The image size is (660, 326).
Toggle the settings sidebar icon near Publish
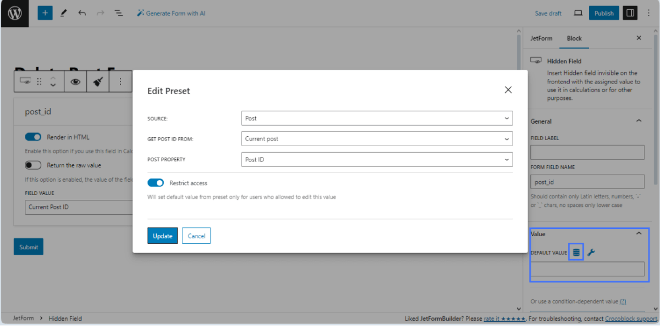[x=630, y=13]
